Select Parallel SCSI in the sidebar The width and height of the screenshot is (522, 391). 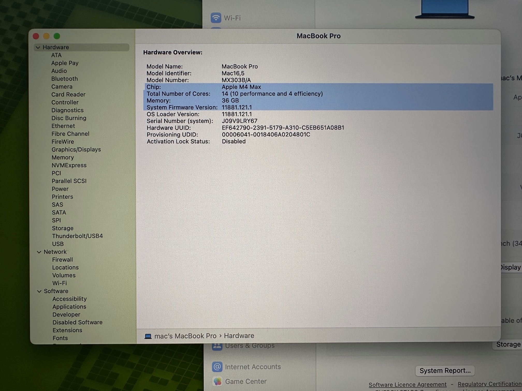tap(69, 181)
